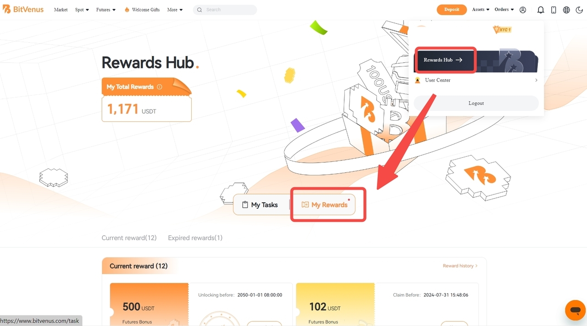Open the Assets dropdown
Screen dimensions: 587x326
(x=481, y=10)
